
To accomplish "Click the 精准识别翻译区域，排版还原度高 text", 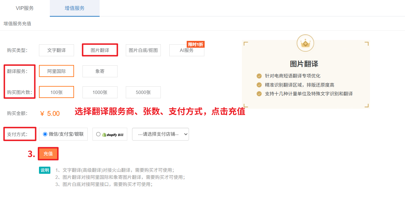I will pyautogui.click(x=299, y=85).
